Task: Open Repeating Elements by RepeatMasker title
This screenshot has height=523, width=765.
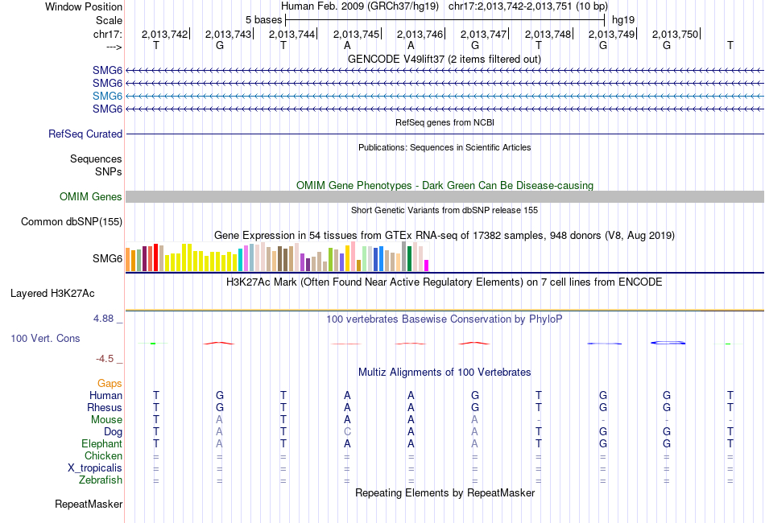Action: pyautogui.click(x=445, y=492)
